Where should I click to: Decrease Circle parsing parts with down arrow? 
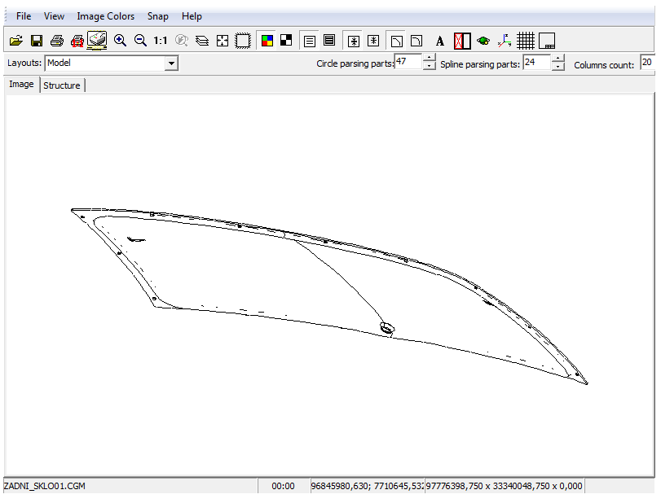tap(430, 66)
